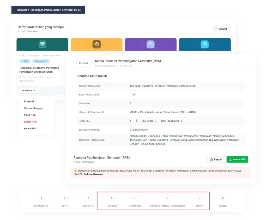Click the SKS Teori : 2 text

(149, 121)
